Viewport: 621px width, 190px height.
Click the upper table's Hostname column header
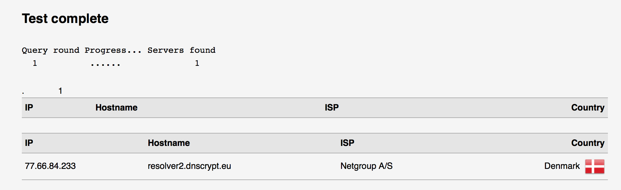(x=116, y=107)
